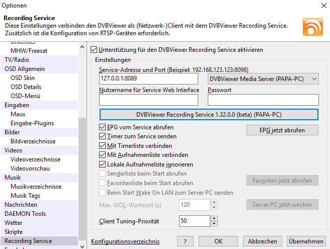The width and height of the screenshot is (330, 249).
Task: Select 'OSD Skin' in settings tree
Action: point(23,78)
